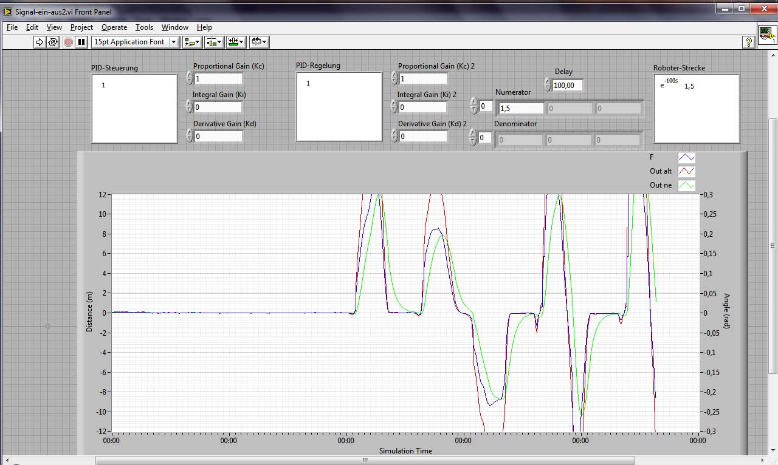Open the Reorder tool menu
This screenshot has height=465, width=778.
coord(259,42)
